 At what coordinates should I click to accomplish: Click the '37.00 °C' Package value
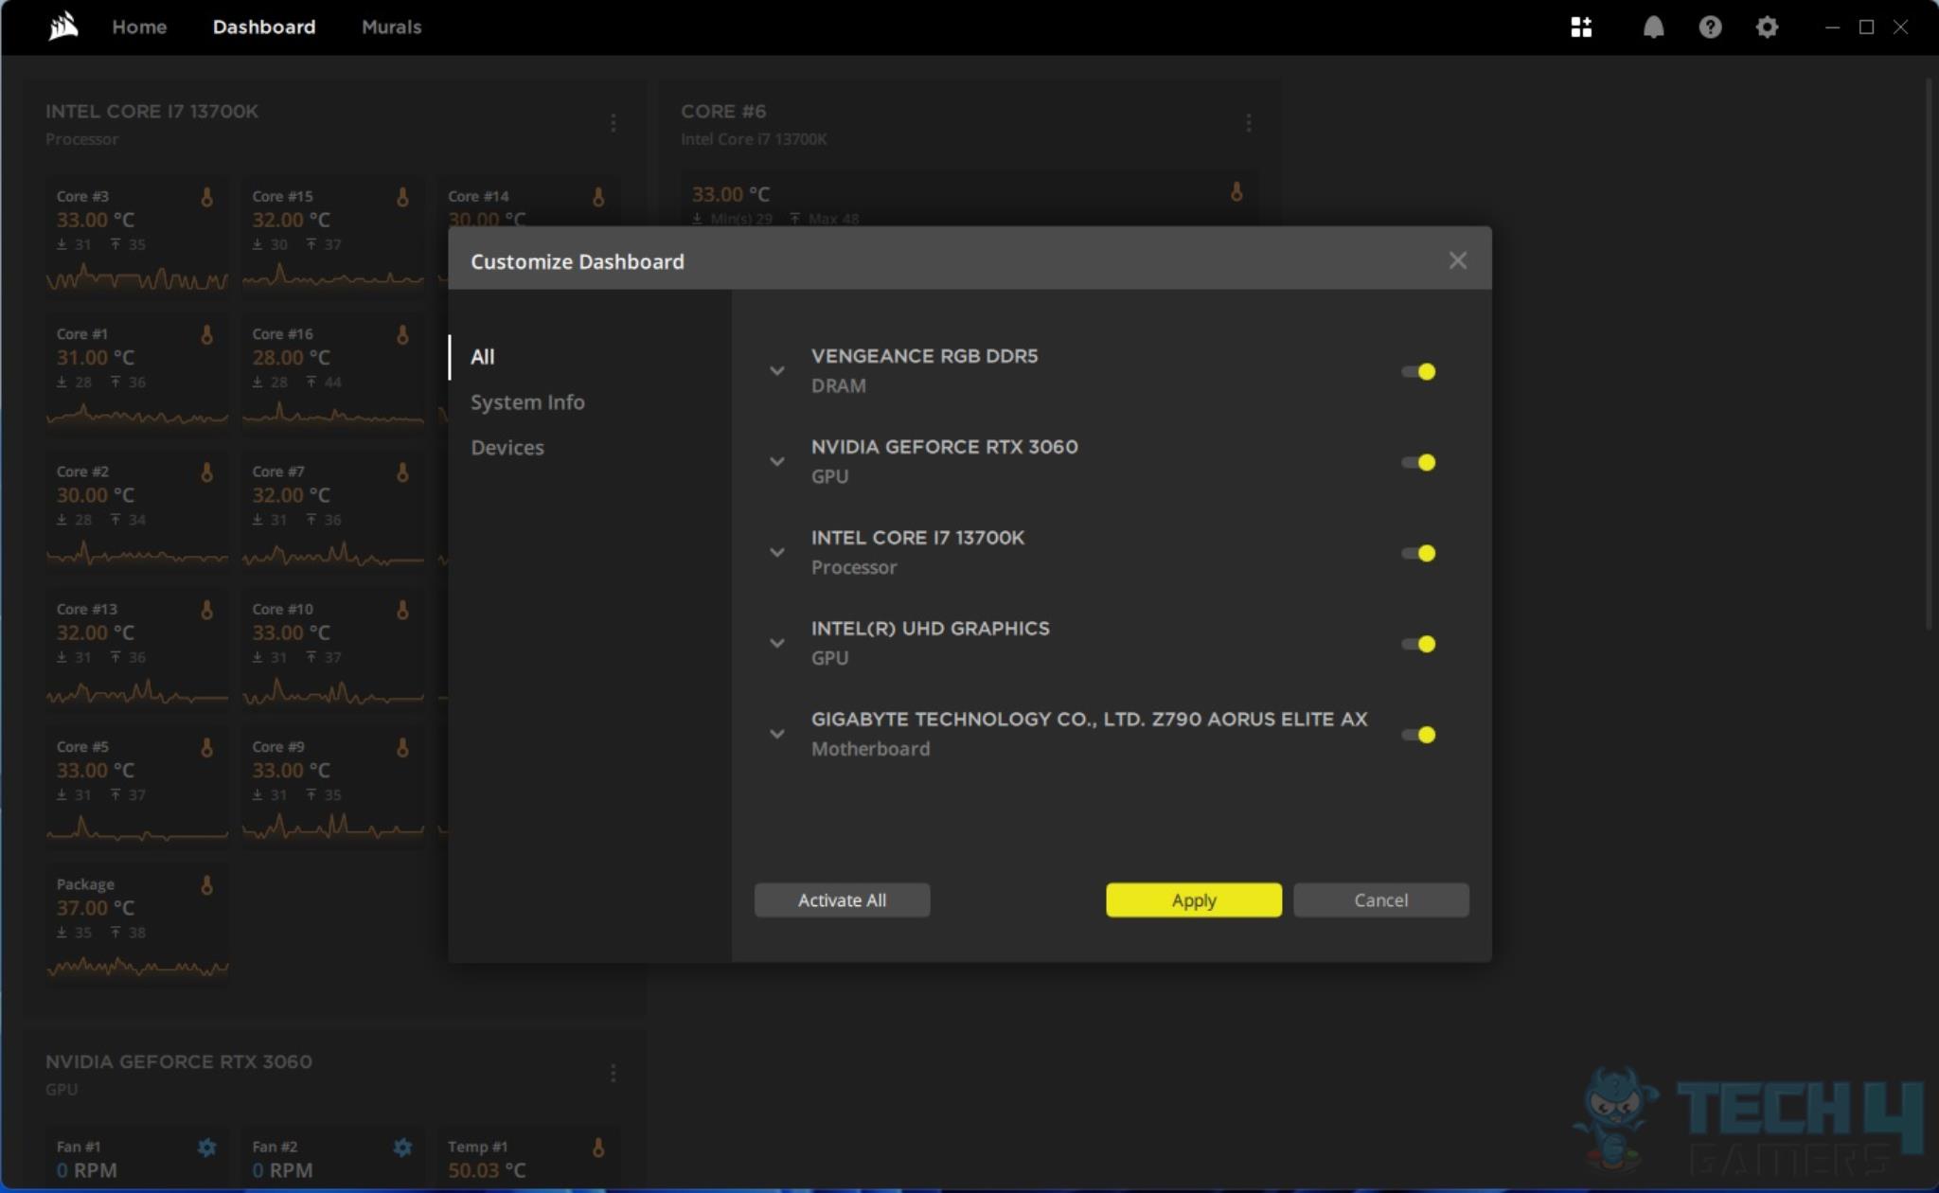pyautogui.click(x=95, y=908)
